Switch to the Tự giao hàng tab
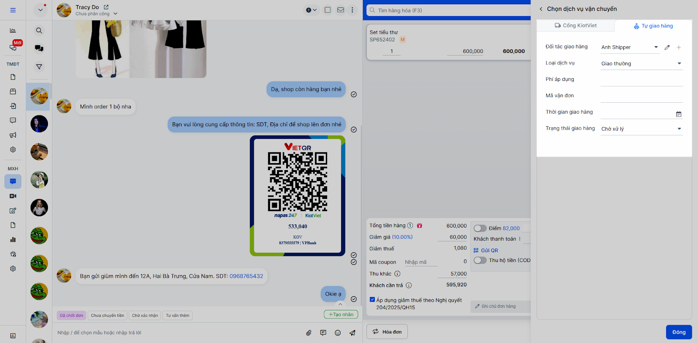Viewport: 698px width, 343px height. (653, 26)
